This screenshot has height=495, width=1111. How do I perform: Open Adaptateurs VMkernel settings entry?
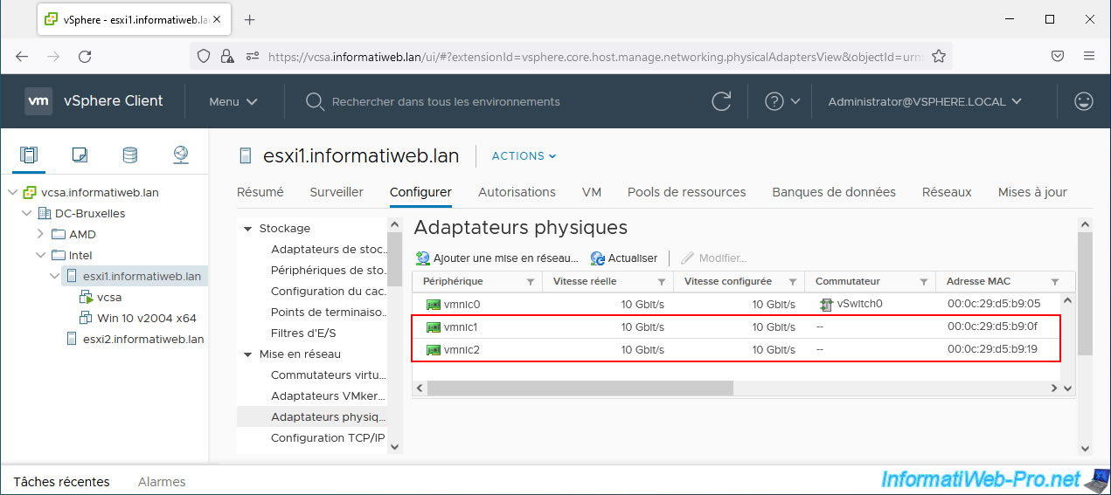(x=328, y=396)
